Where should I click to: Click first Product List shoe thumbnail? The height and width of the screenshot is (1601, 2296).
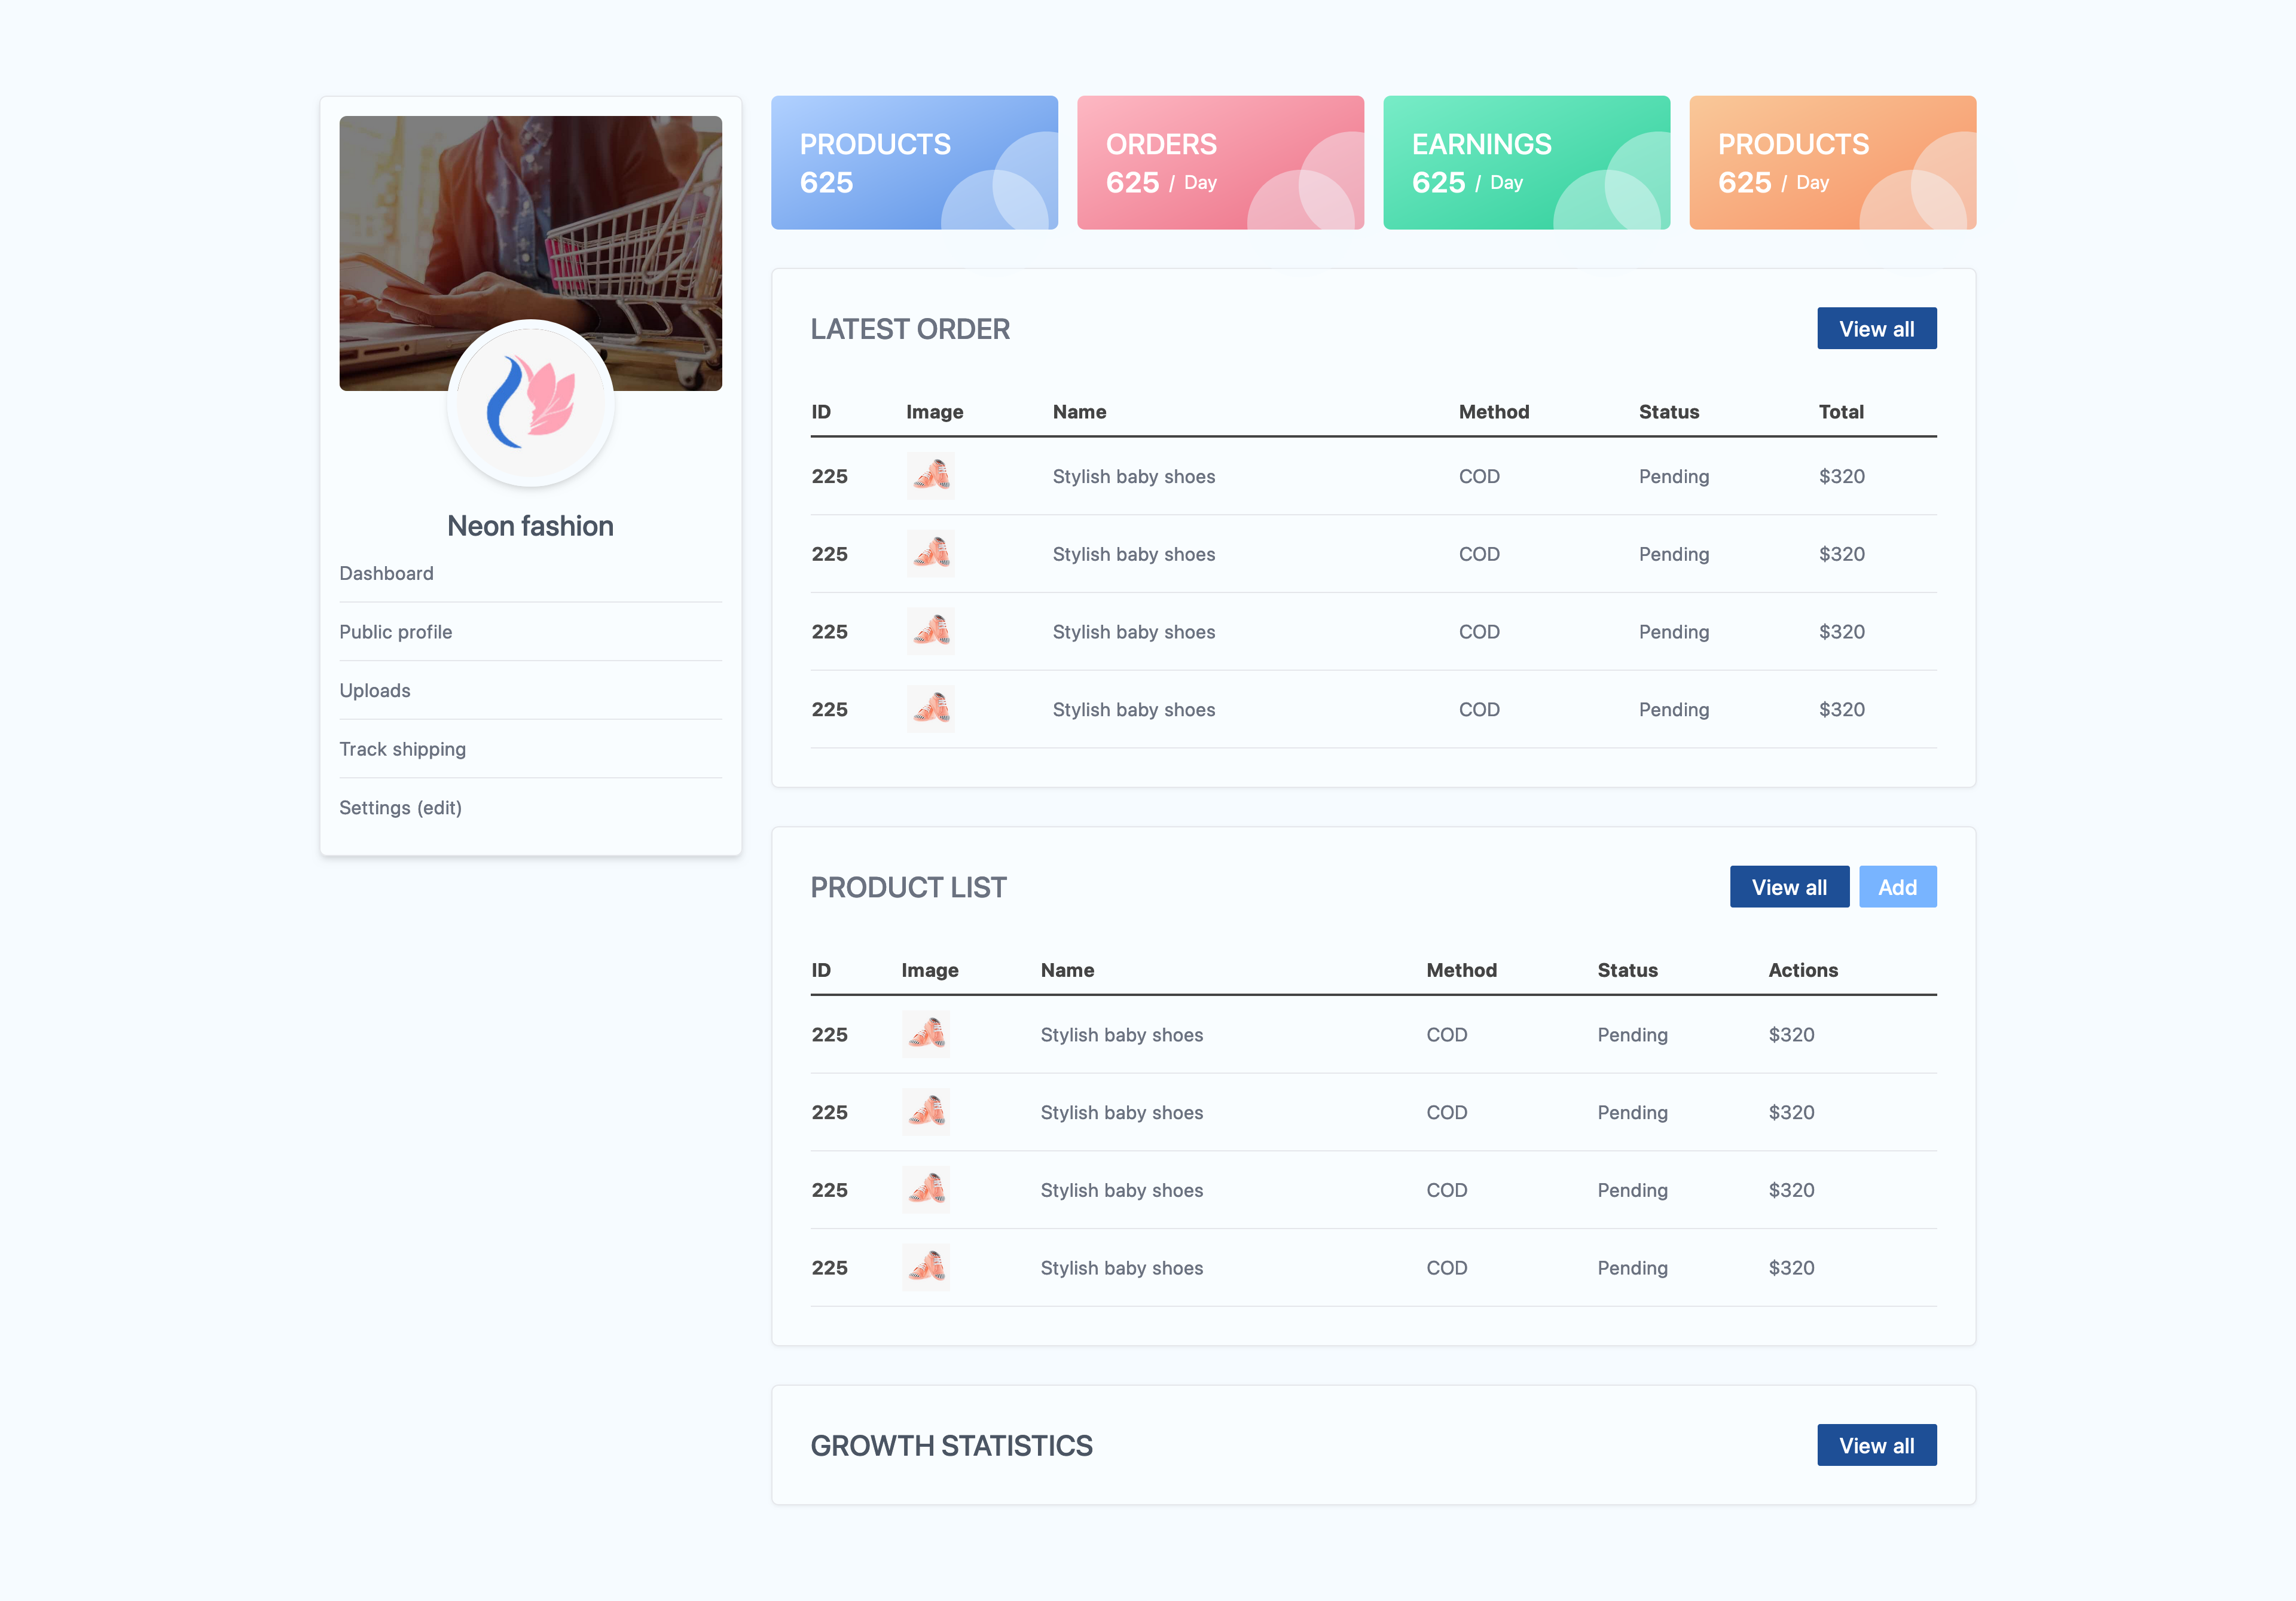925,1034
